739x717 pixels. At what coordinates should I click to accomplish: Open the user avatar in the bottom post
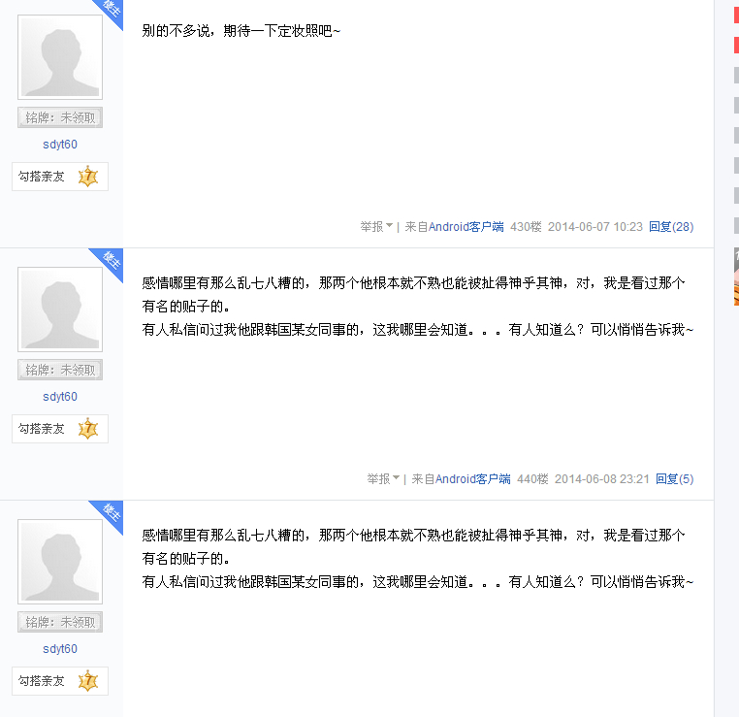tap(60, 562)
